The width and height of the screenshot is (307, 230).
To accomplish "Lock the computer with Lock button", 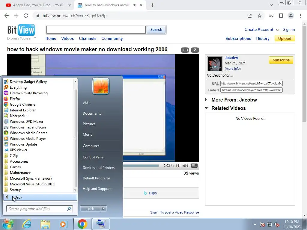I will (x=90, y=209).
